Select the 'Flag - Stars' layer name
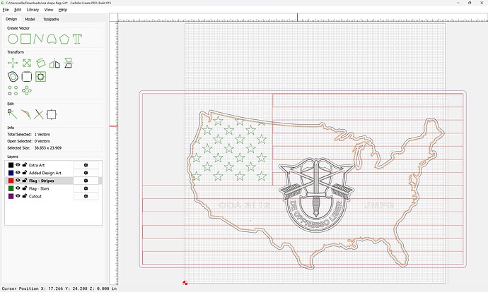 [39, 188]
